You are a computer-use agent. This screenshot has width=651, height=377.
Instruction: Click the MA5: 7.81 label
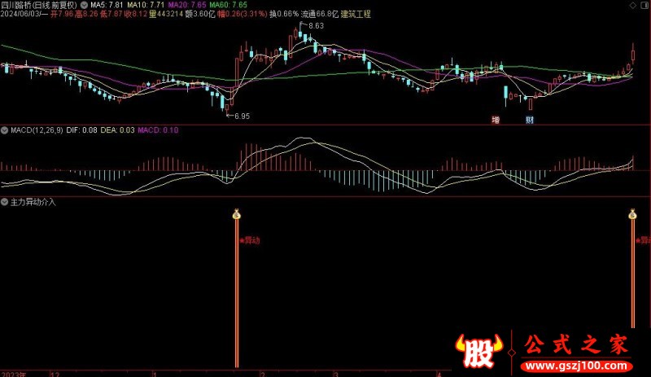[x=107, y=5]
